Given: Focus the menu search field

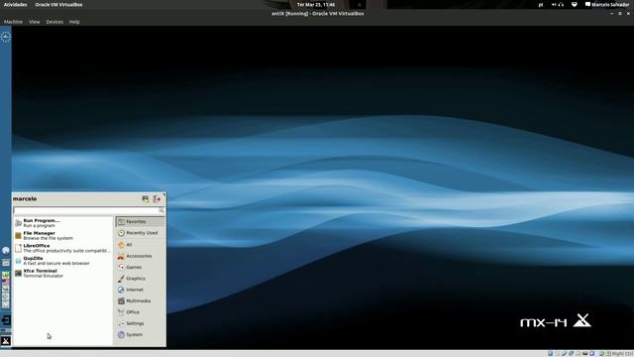Looking at the screenshot, I should tap(88, 210).
